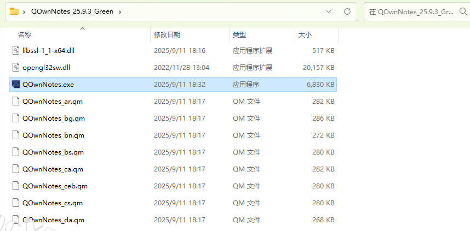Click the search magnifier icon
470x231 pixels.
click(463, 11)
